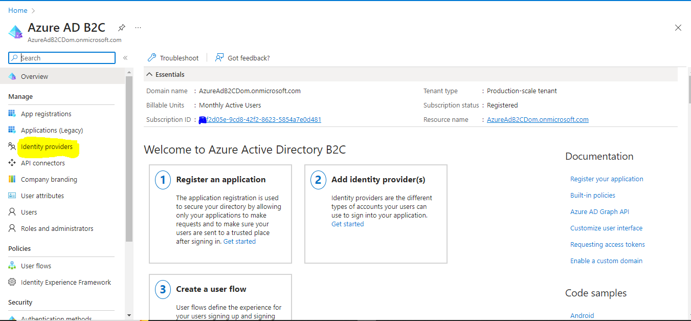Click Get started under Register an application
This screenshot has height=321, width=691.
[x=239, y=241]
